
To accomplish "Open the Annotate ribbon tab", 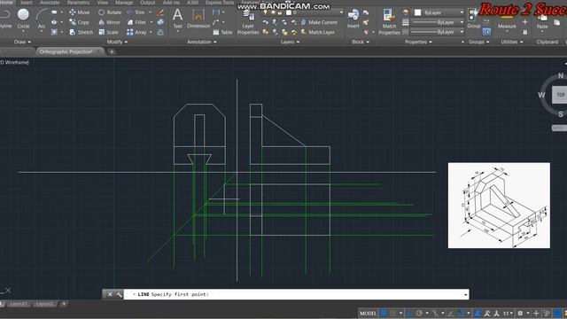I will tap(50, 3).
